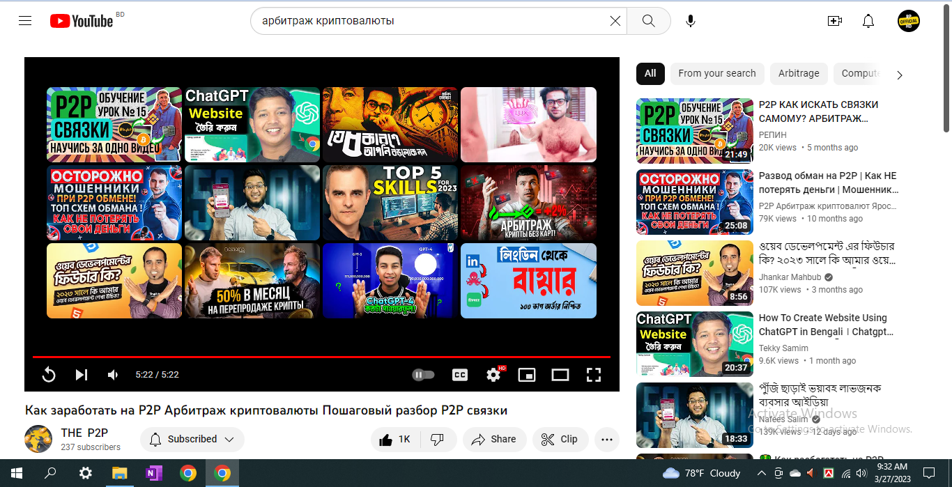Viewport: 952px width, 487px height.
Task: Open sidebar thumbnail with 18:33 duration
Action: pos(695,415)
